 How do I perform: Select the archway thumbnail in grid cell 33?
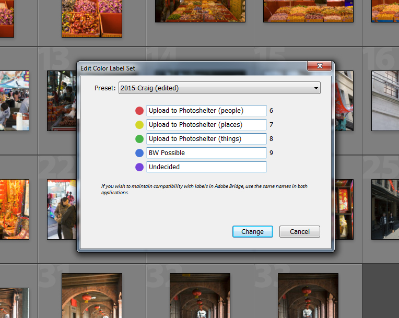tap(308, 296)
